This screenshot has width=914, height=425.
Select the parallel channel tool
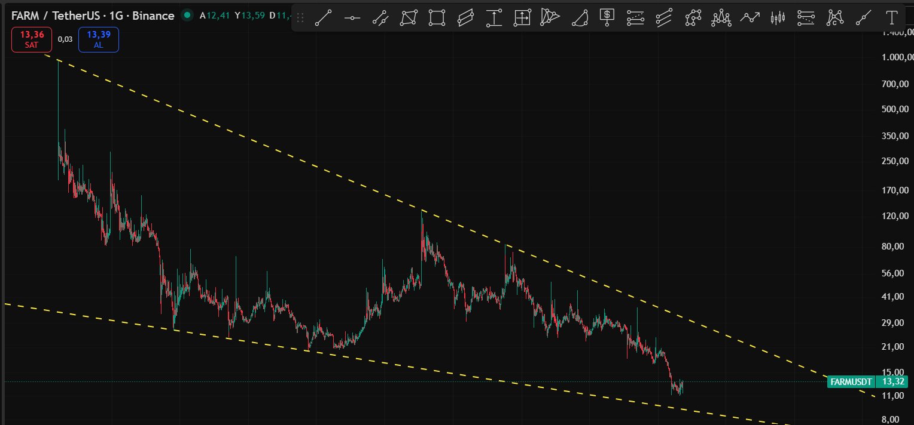(465, 18)
